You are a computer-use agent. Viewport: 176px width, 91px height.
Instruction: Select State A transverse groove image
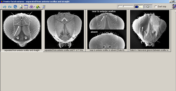click(x=150, y=30)
